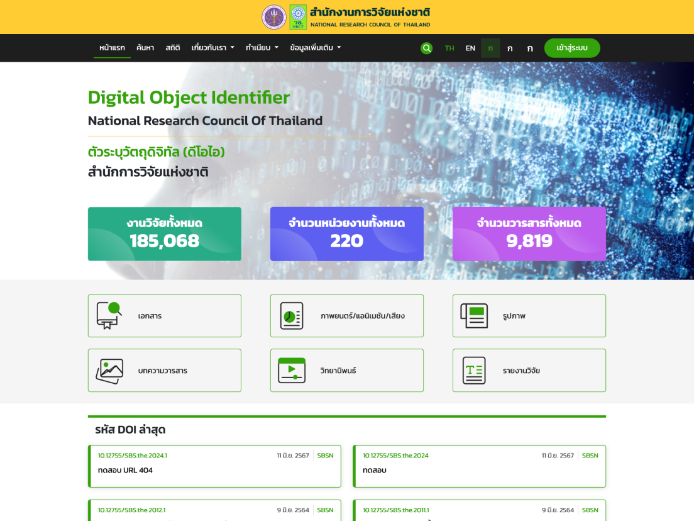694x521 pixels.
Task: Click the ทดสอบ URL 404 title
Action: 125,470
